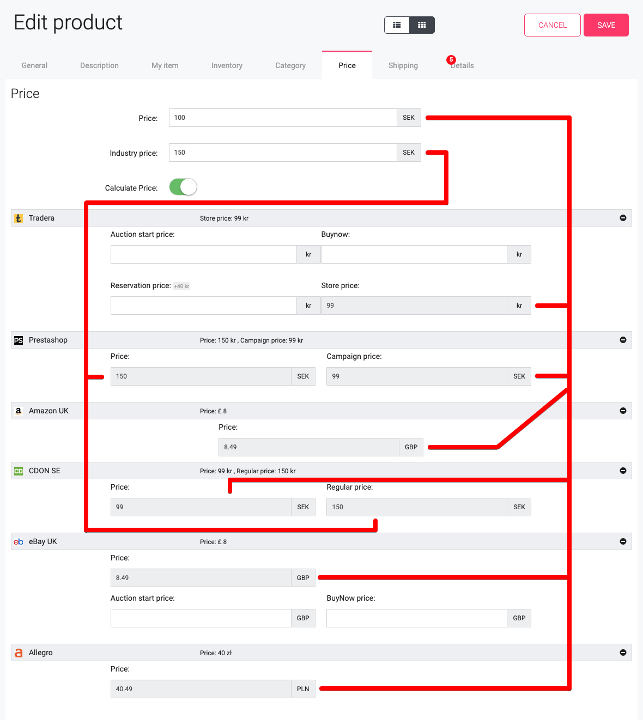The height and width of the screenshot is (720, 643).
Task: Click eBay UK Auction start price field
Action: pyautogui.click(x=201, y=618)
